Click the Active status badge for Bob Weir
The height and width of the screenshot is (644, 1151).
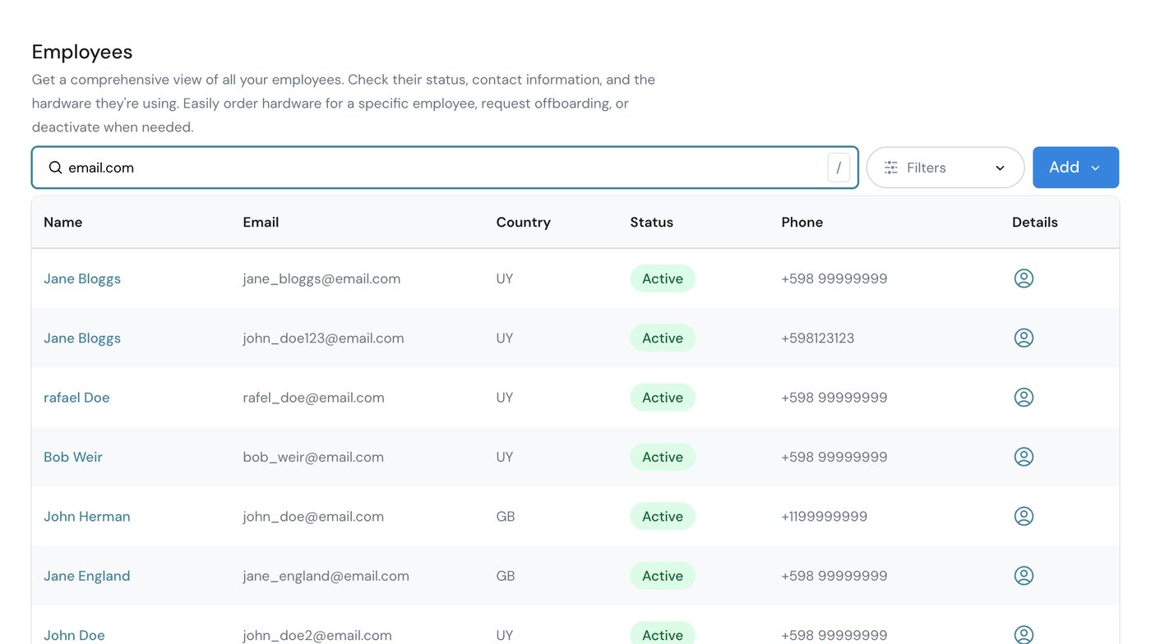pos(663,457)
